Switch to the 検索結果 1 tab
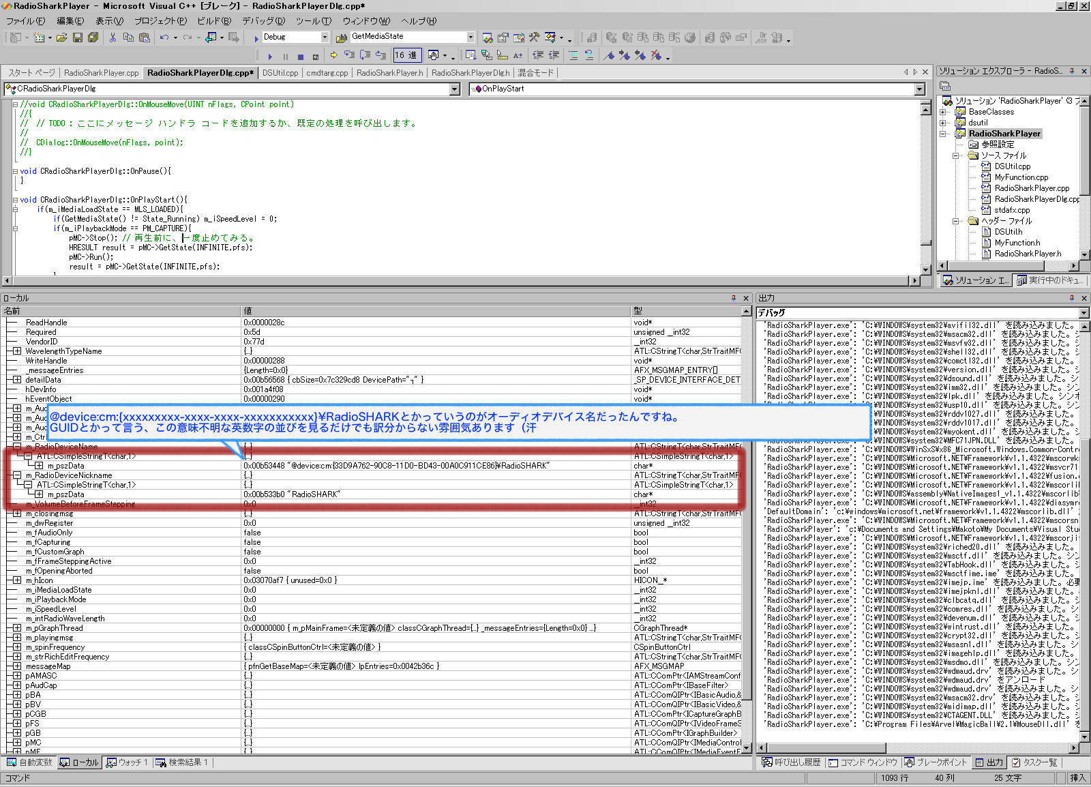 (182, 762)
